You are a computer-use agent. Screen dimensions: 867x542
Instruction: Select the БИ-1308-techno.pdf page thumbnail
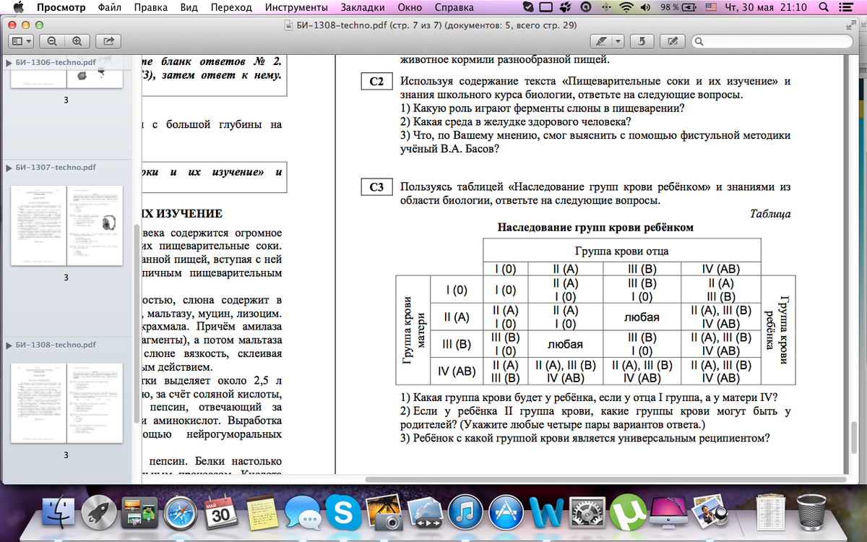coord(66,403)
